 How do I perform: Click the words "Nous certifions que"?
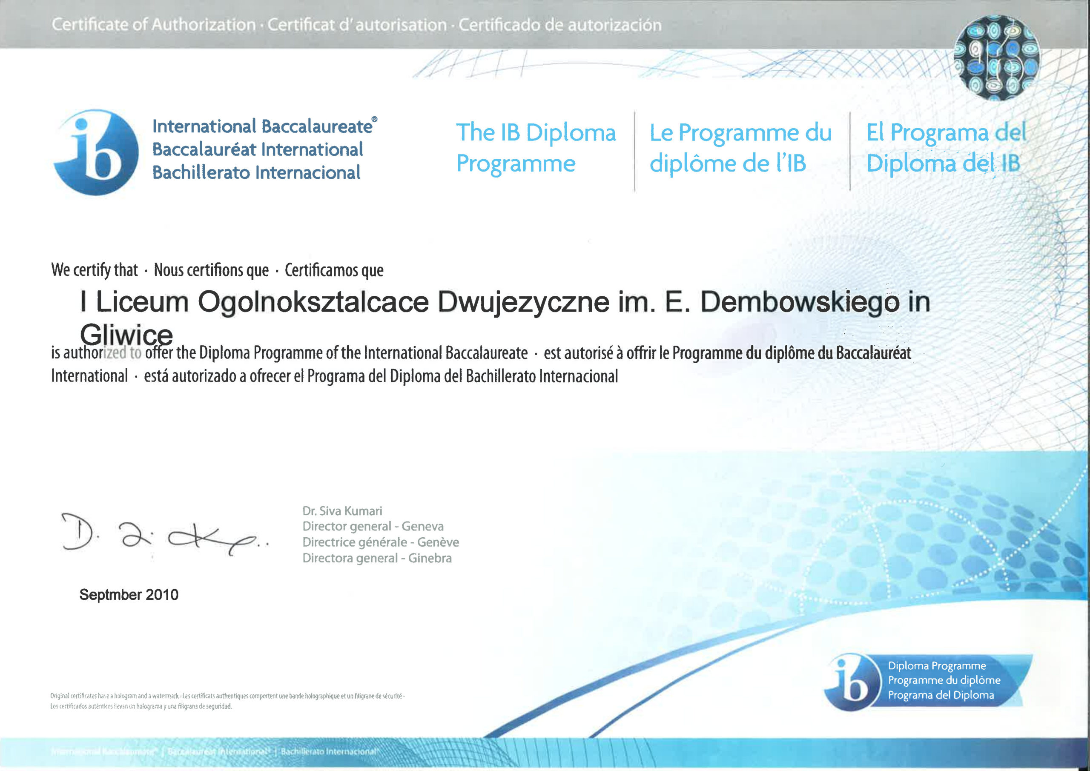tap(211, 270)
